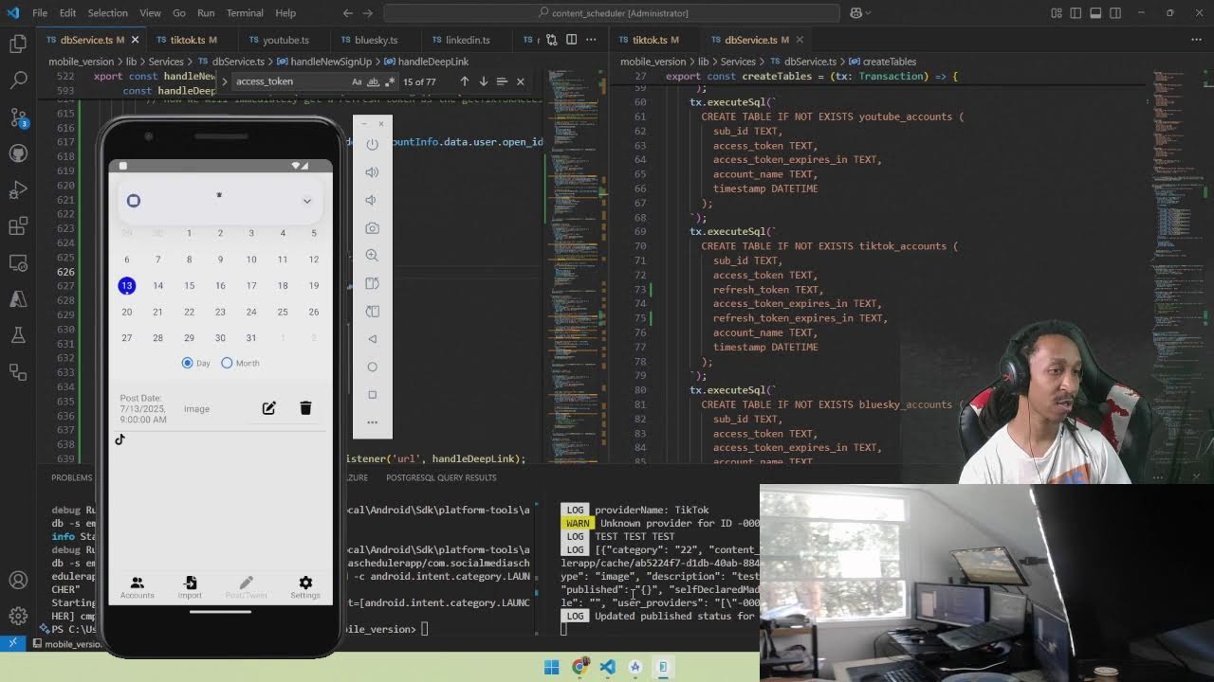Open the Terminal menu
The width and height of the screenshot is (1214, 682).
[245, 13]
